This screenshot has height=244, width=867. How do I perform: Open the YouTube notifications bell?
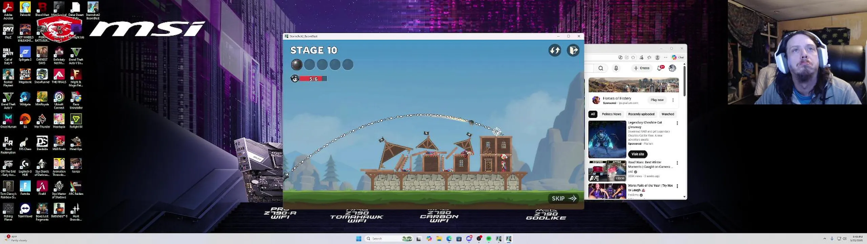[x=660, y=68]
